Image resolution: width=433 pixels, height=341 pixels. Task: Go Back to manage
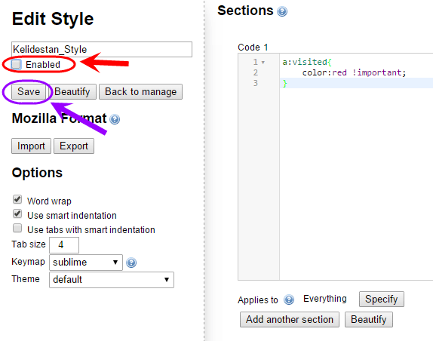pyautogui.click(x=141, y=92)
